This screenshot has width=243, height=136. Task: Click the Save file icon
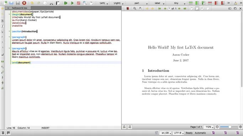[x=18, y=3]
